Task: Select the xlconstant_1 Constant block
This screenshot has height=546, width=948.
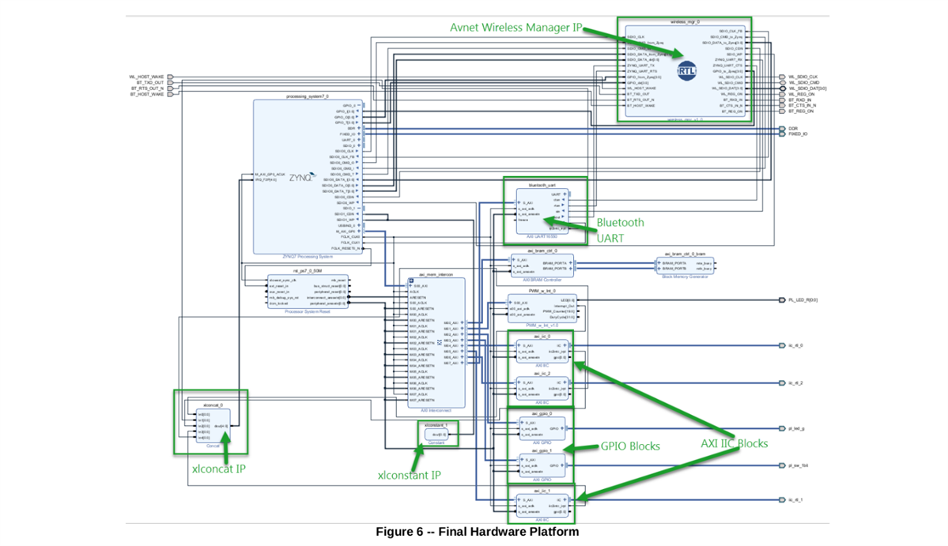Action: point(436,435)
